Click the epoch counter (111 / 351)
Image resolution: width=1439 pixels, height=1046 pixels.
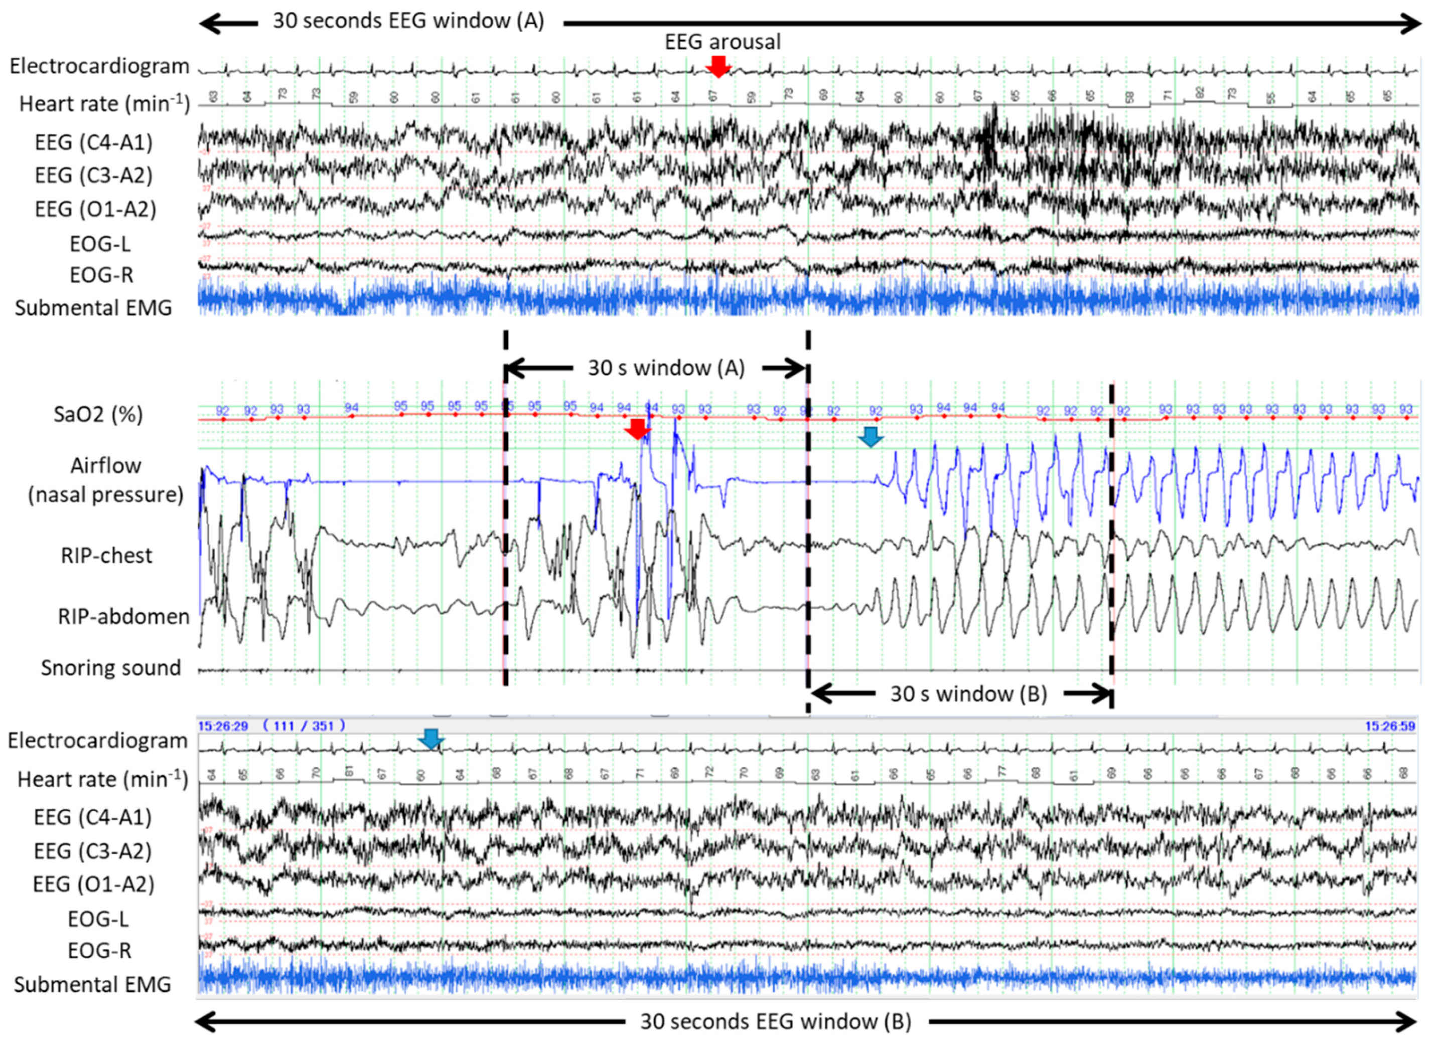pos(305,726)
